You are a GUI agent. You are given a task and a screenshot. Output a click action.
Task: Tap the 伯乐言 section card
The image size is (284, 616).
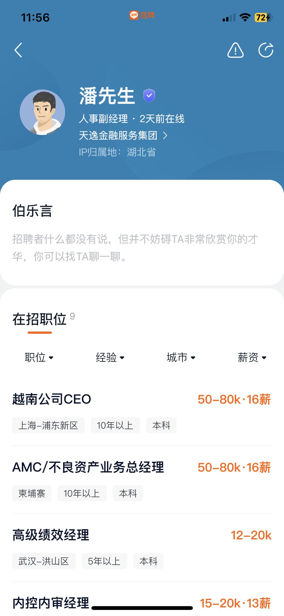click(x=142, y=233)
